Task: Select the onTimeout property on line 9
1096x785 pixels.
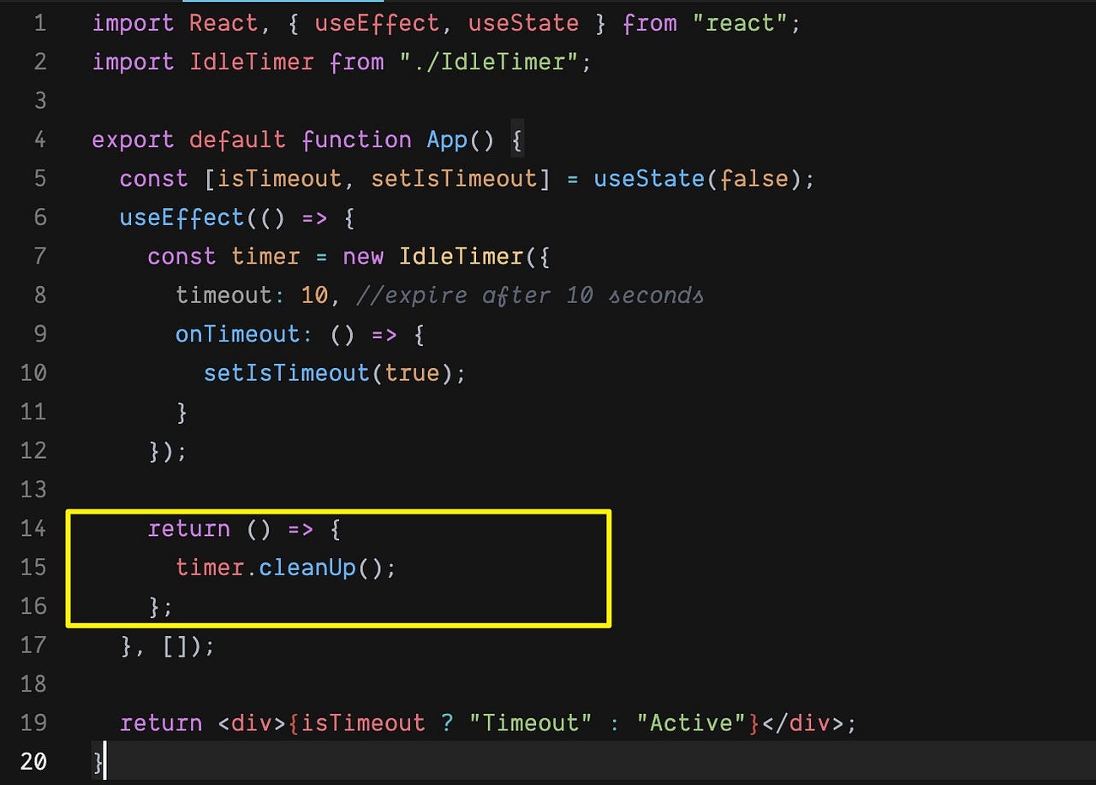Action: [x=238, y=334]
